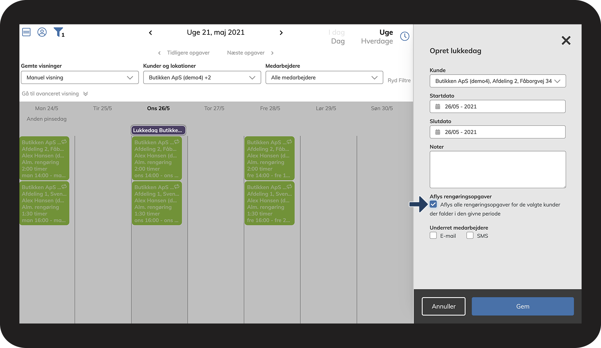This screenshot has height=348, width=601.
Task: Expand Gemte visninger dropdown
Action: [80, 78]
